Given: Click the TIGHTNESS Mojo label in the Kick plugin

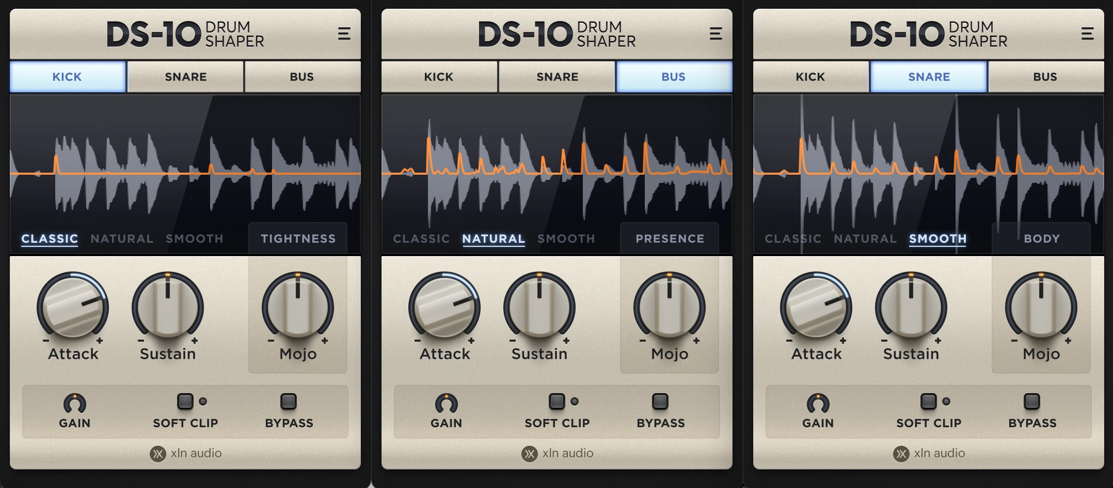Looking at the screenshot, I should pyautogui.click(x=298, y=239).
